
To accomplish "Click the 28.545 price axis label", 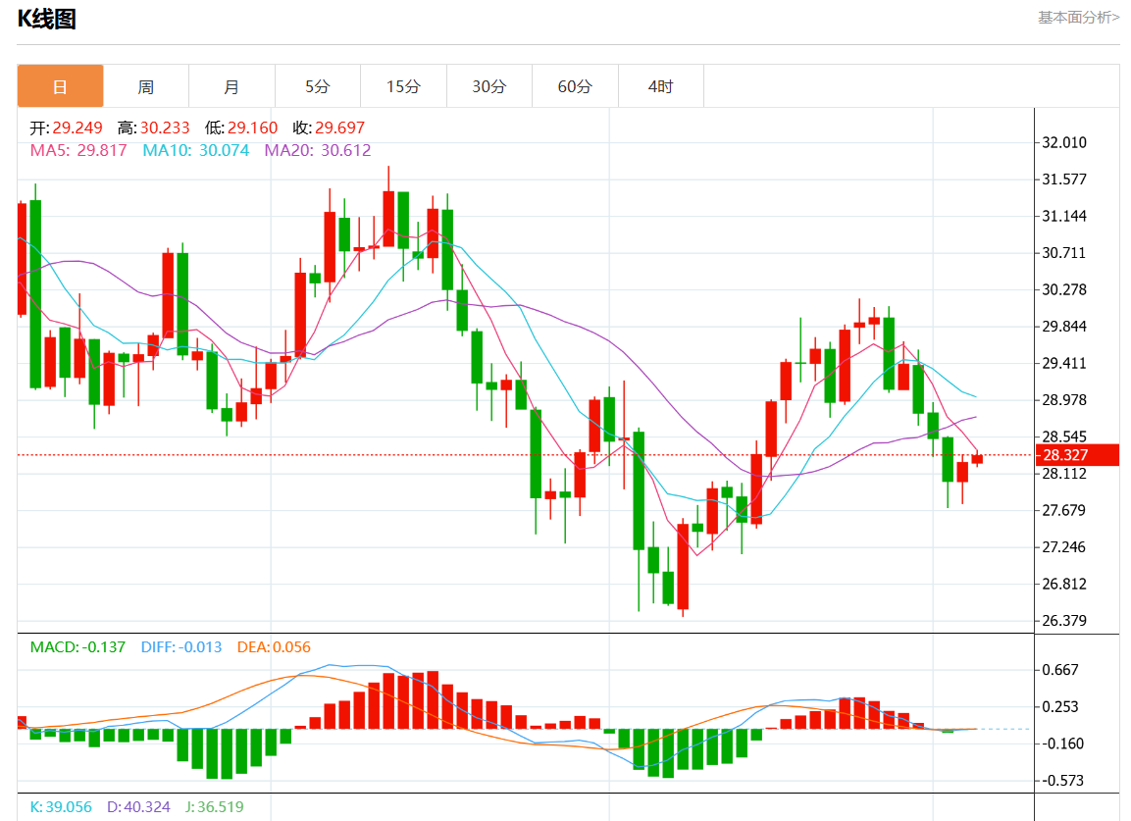I will point(1064,436).
